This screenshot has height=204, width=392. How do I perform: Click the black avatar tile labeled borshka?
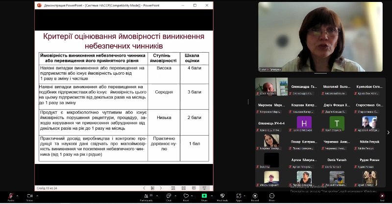(271, 160)
